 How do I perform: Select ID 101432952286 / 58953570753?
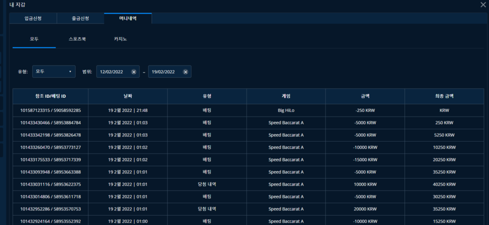(50, 209)
